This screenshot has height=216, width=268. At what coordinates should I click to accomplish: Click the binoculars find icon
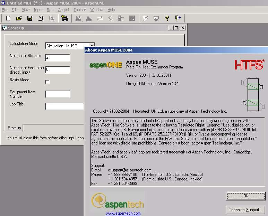coord(64,18)
